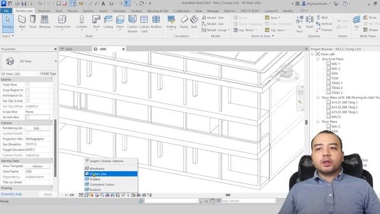Click the Properties panel vertical scrollbar

click(55, 148)
